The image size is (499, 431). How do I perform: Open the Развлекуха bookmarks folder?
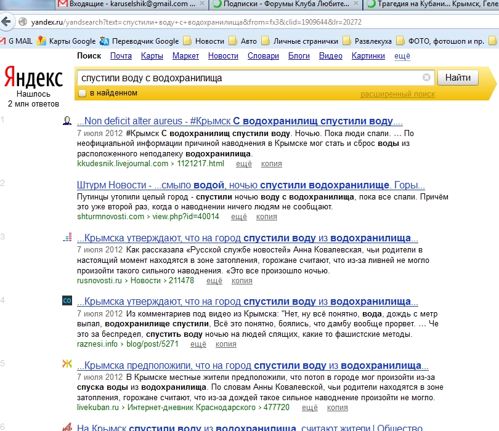(x=368, y=41)
